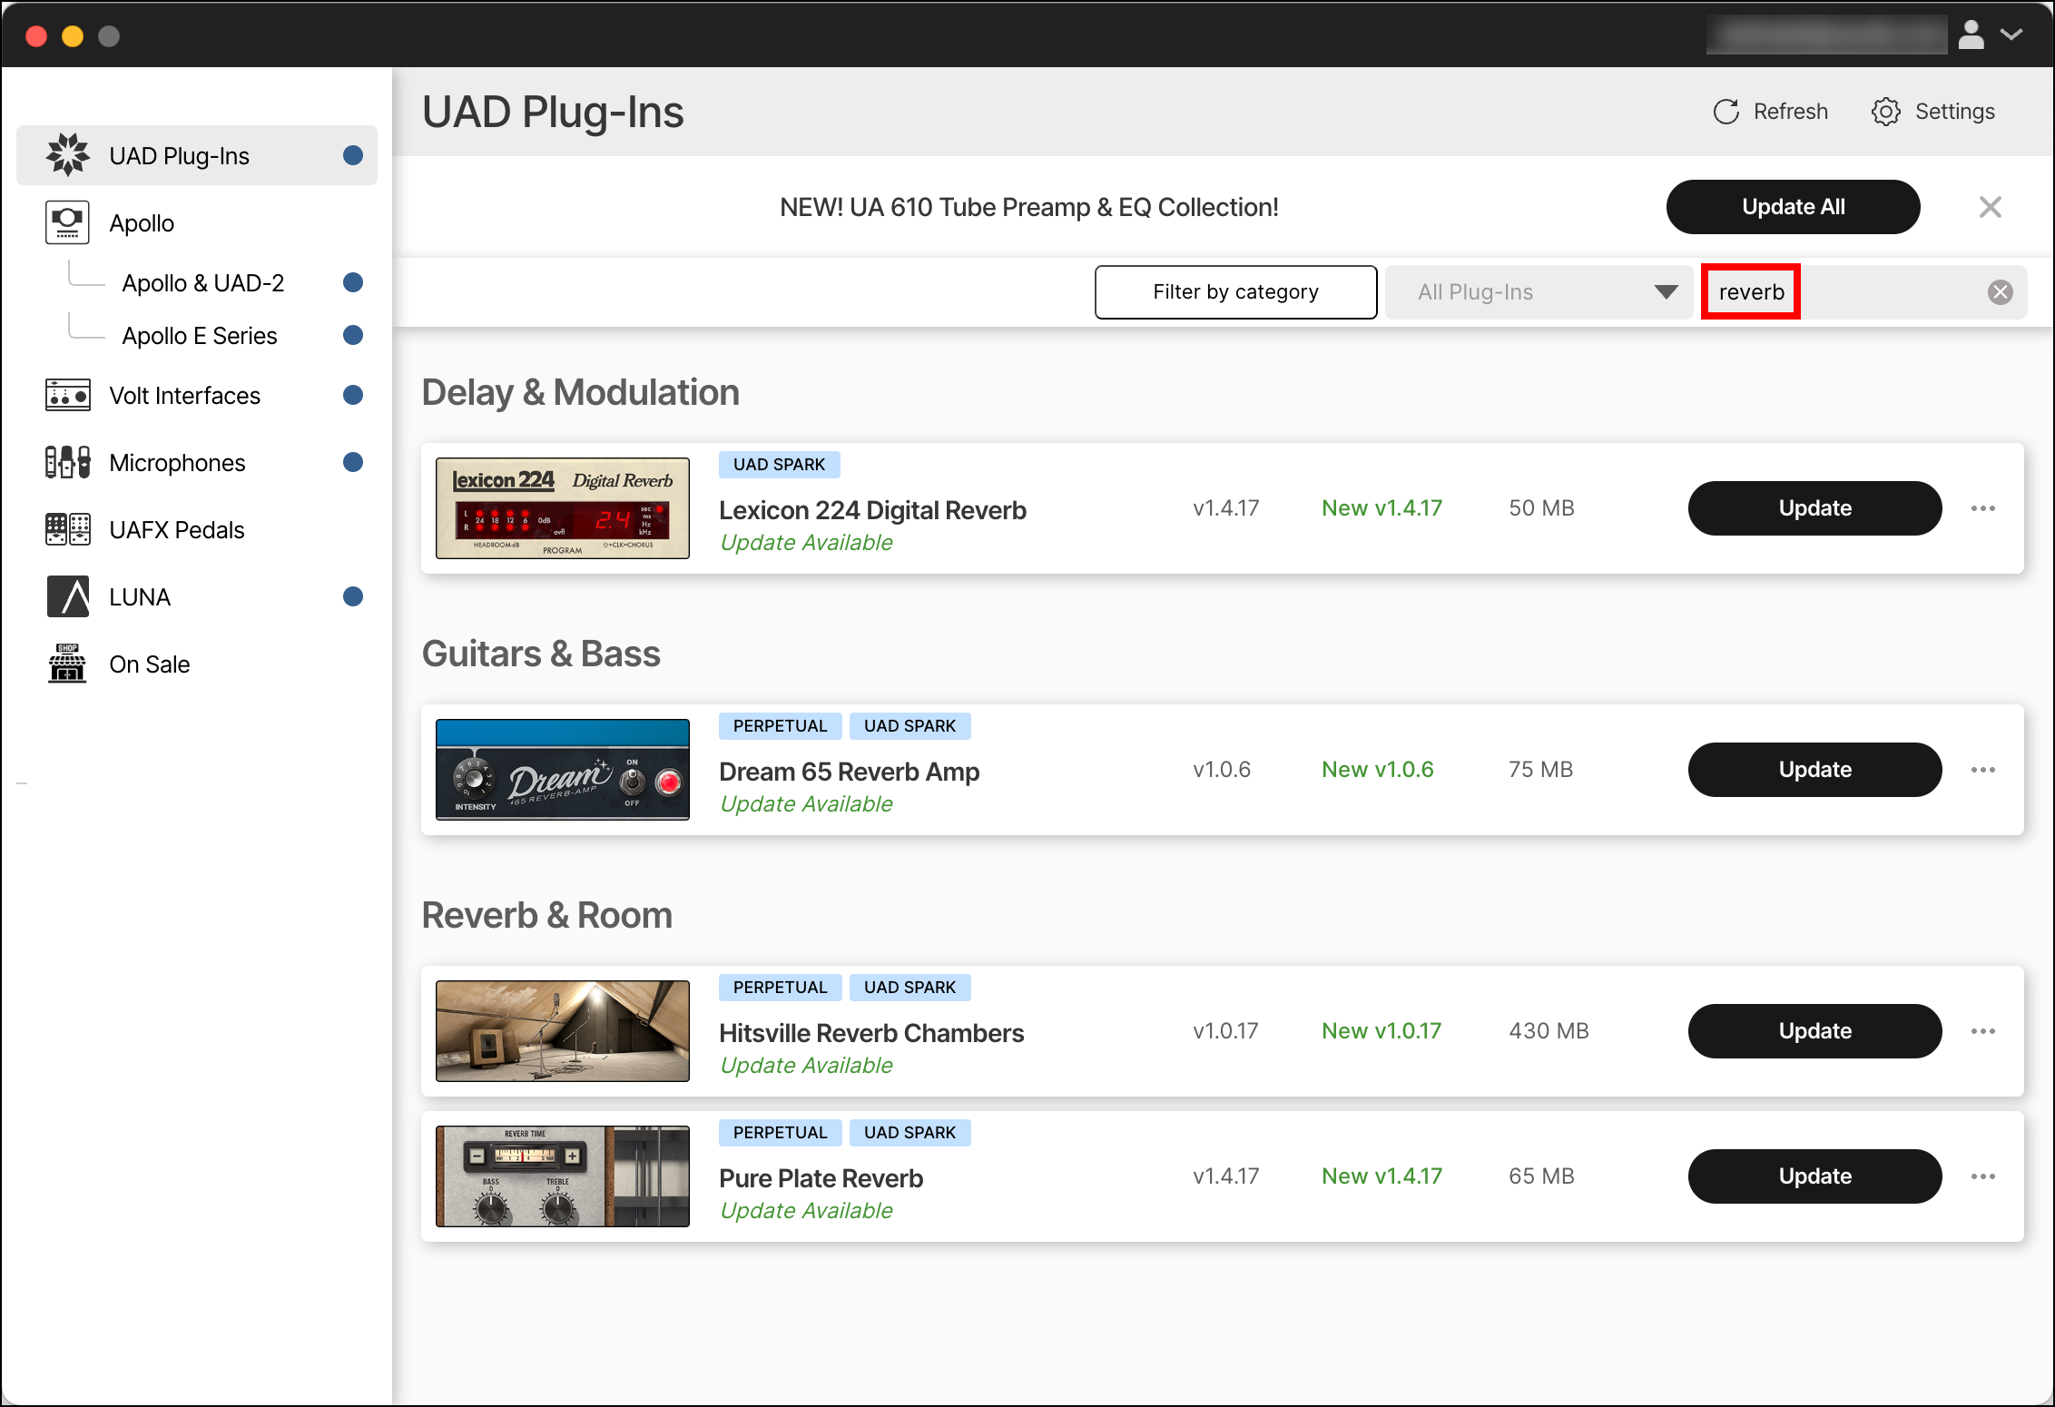Click the Apollo interface icon in sidebar

[68, 222]
